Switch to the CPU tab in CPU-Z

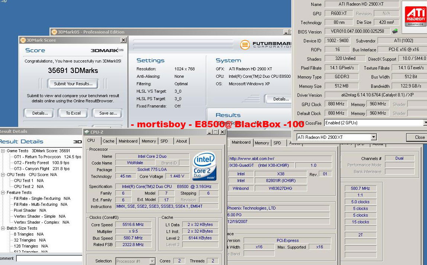point(91,140)
